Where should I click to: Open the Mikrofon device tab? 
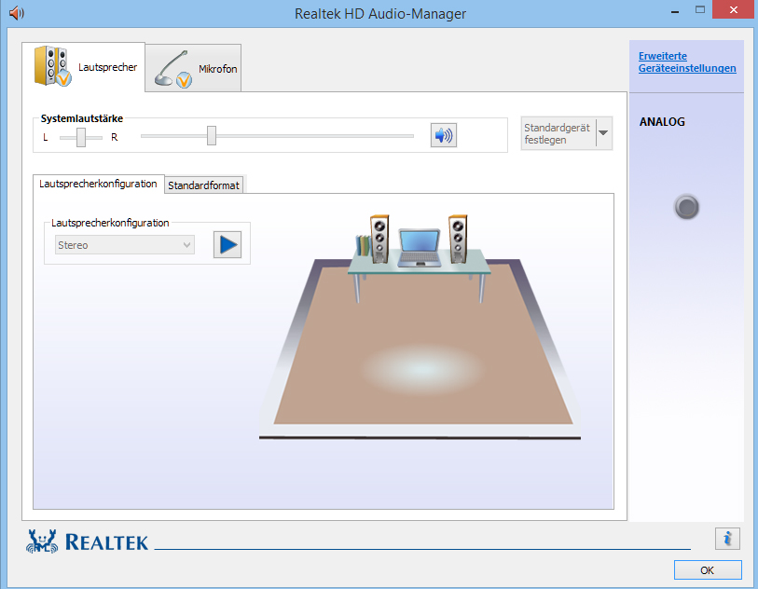[x=193, y=68]
